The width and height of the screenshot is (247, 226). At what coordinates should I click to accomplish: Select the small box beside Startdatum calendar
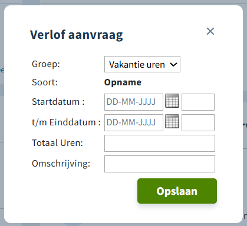(198, 102)
